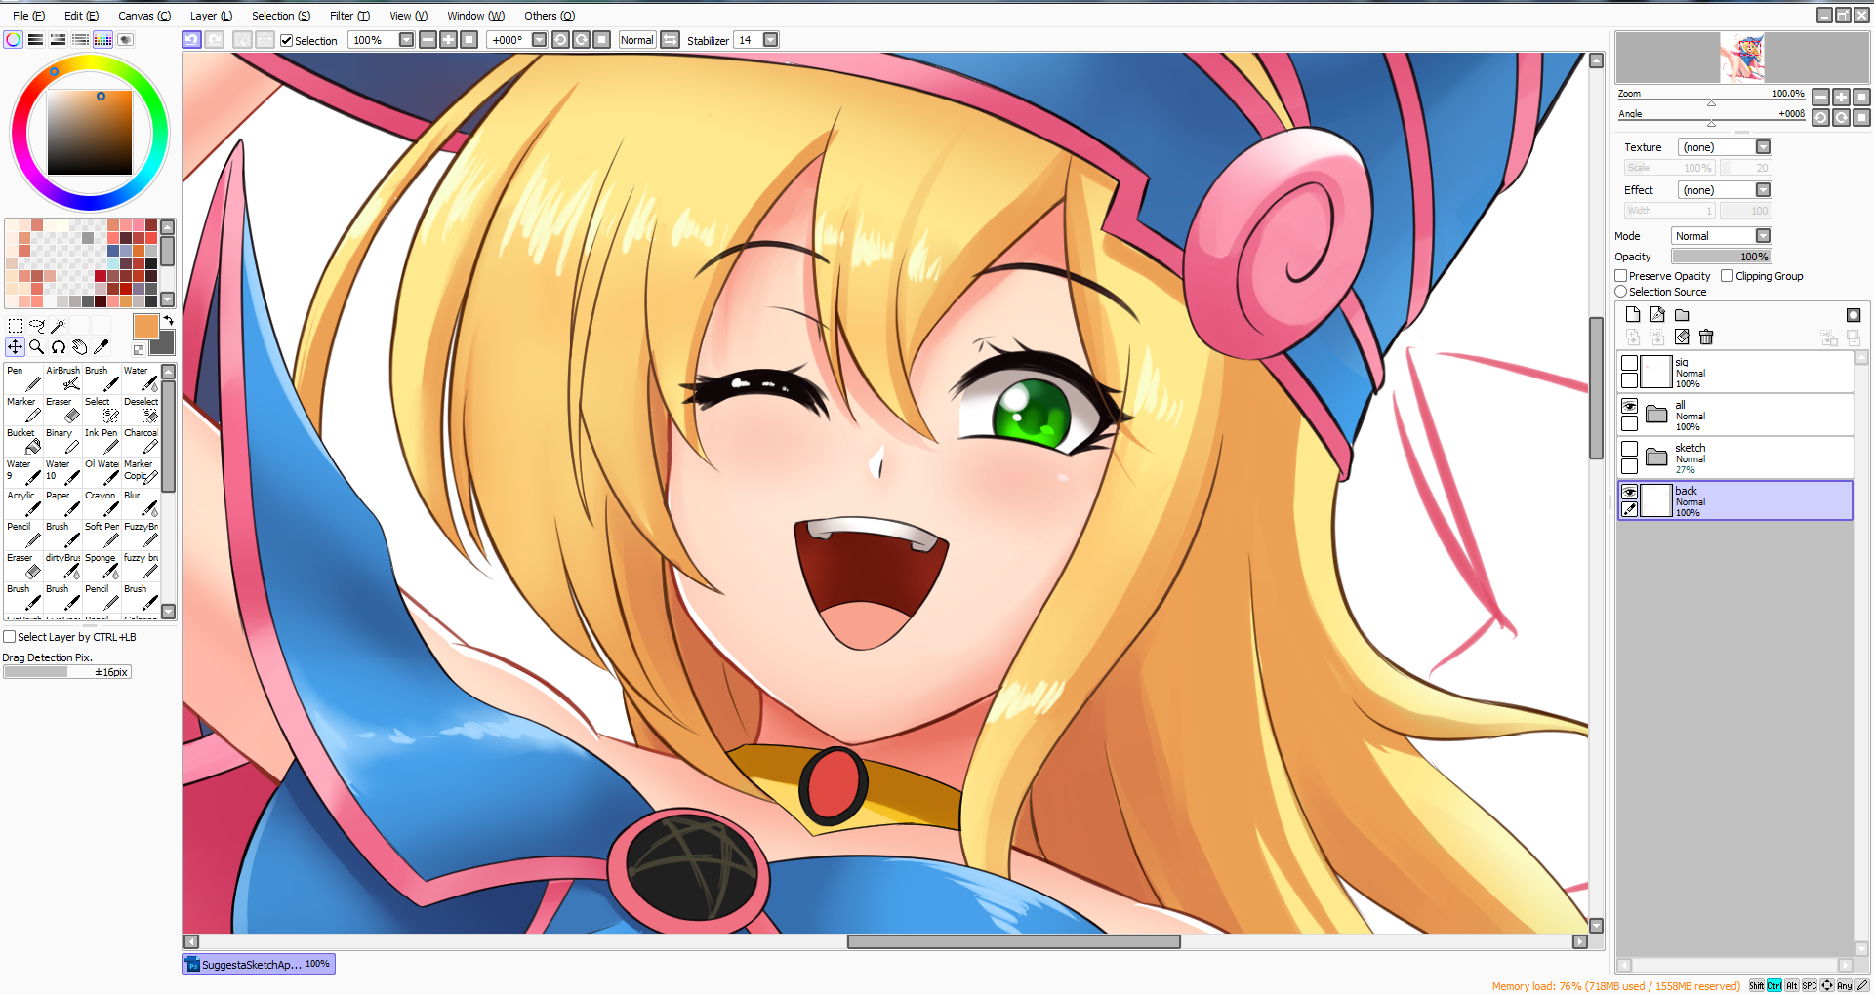
Task: Flip the canvas view horizontally
Action: (670, 40)
